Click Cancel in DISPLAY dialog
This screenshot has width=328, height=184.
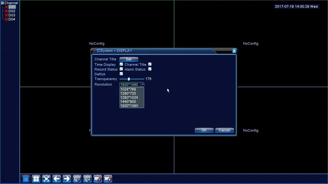[224, 130]
